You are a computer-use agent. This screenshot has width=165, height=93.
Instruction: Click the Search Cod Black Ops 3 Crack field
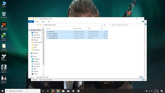coord(126,25)
